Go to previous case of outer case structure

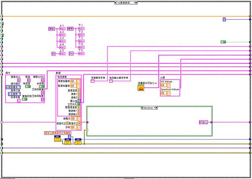point(115,3)
